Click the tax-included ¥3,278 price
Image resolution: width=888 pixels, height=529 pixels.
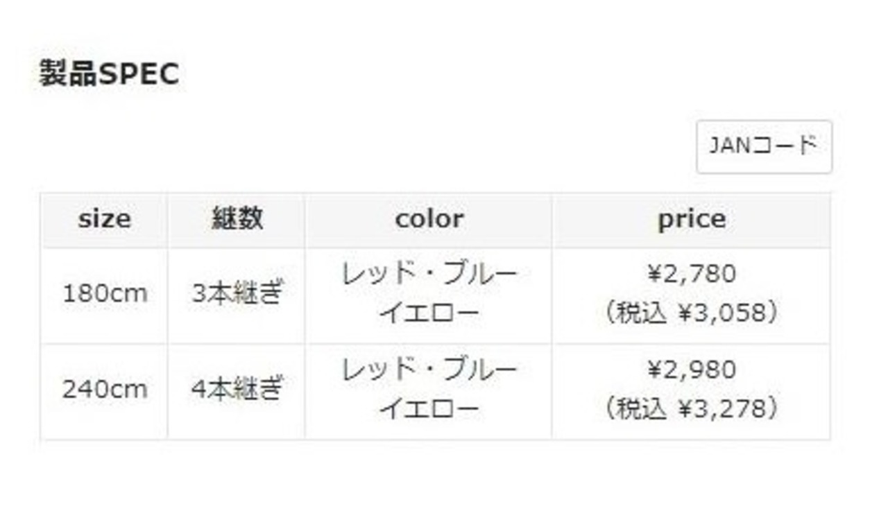691,409
